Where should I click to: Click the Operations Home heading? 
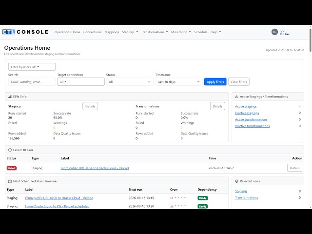(x=27, y=48)
